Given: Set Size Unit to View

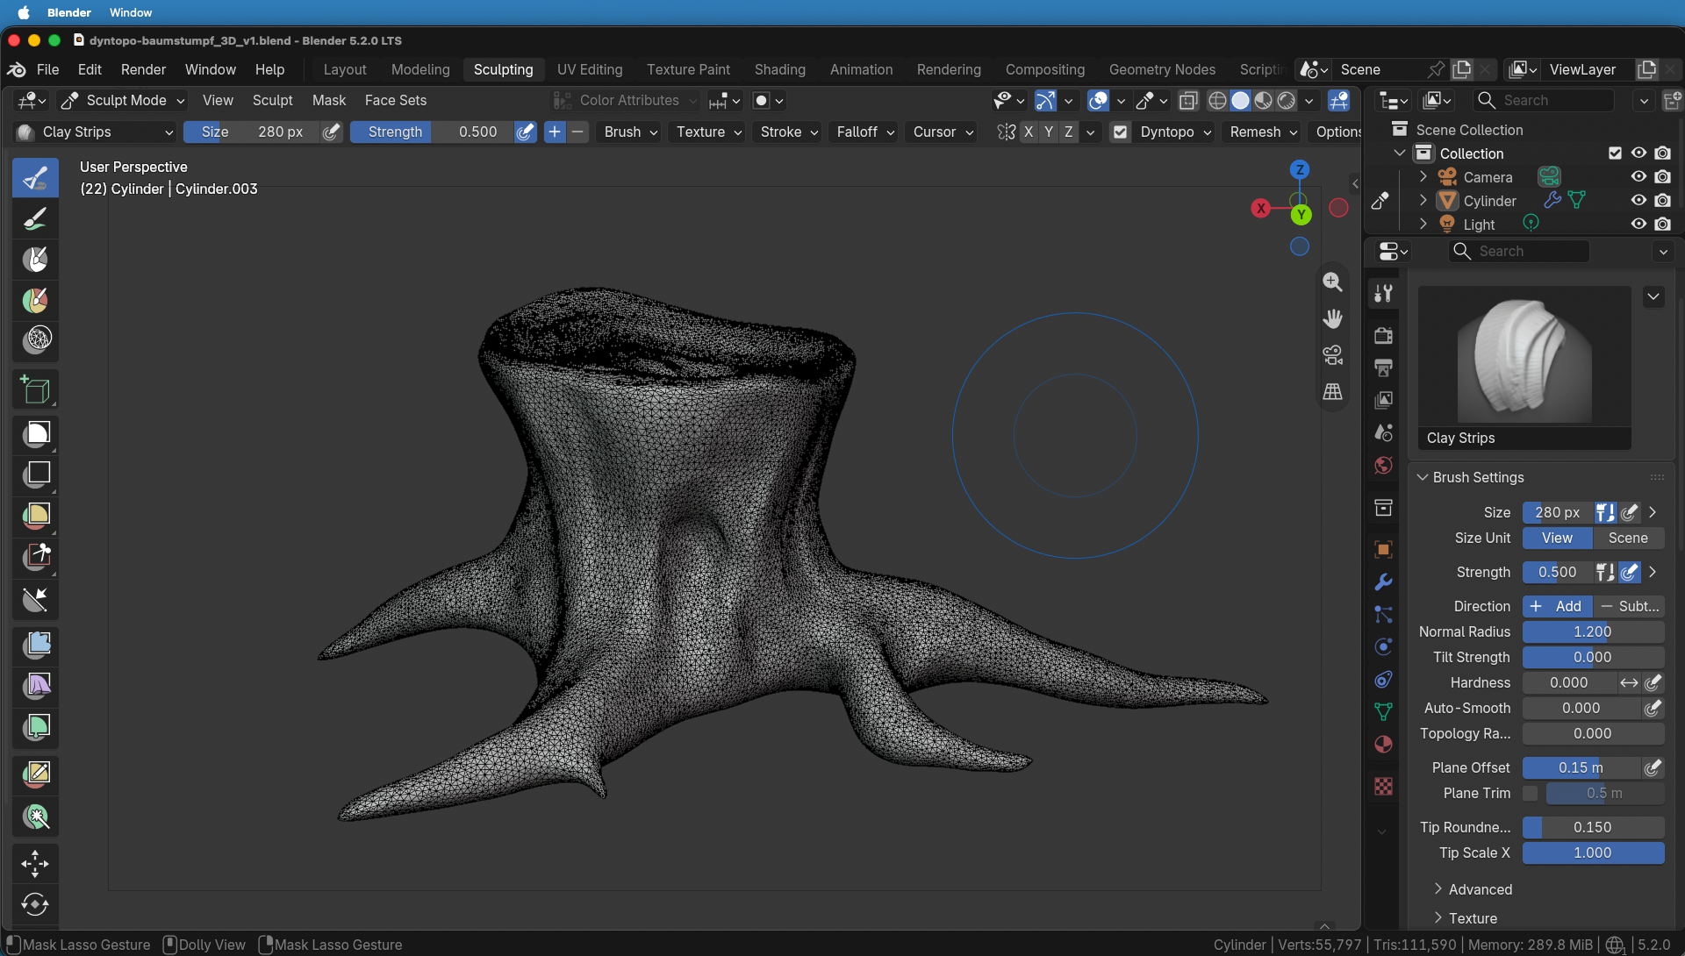Looking at the screenshot, I should pos(1557,538).
